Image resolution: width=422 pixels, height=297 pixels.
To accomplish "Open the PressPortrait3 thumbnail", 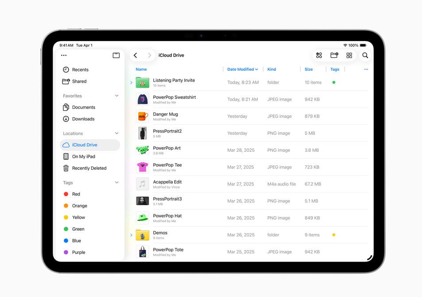I will tap(143, 201).
